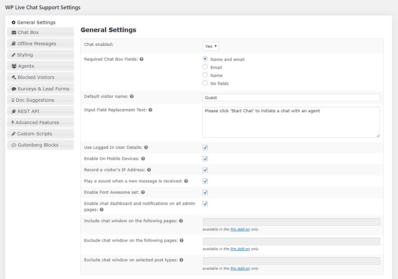Click the Exclude chat window pages field
398x279 pixels.
291,242
